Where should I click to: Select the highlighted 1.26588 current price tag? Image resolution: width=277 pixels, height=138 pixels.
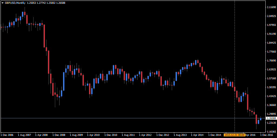pos(271,118)
